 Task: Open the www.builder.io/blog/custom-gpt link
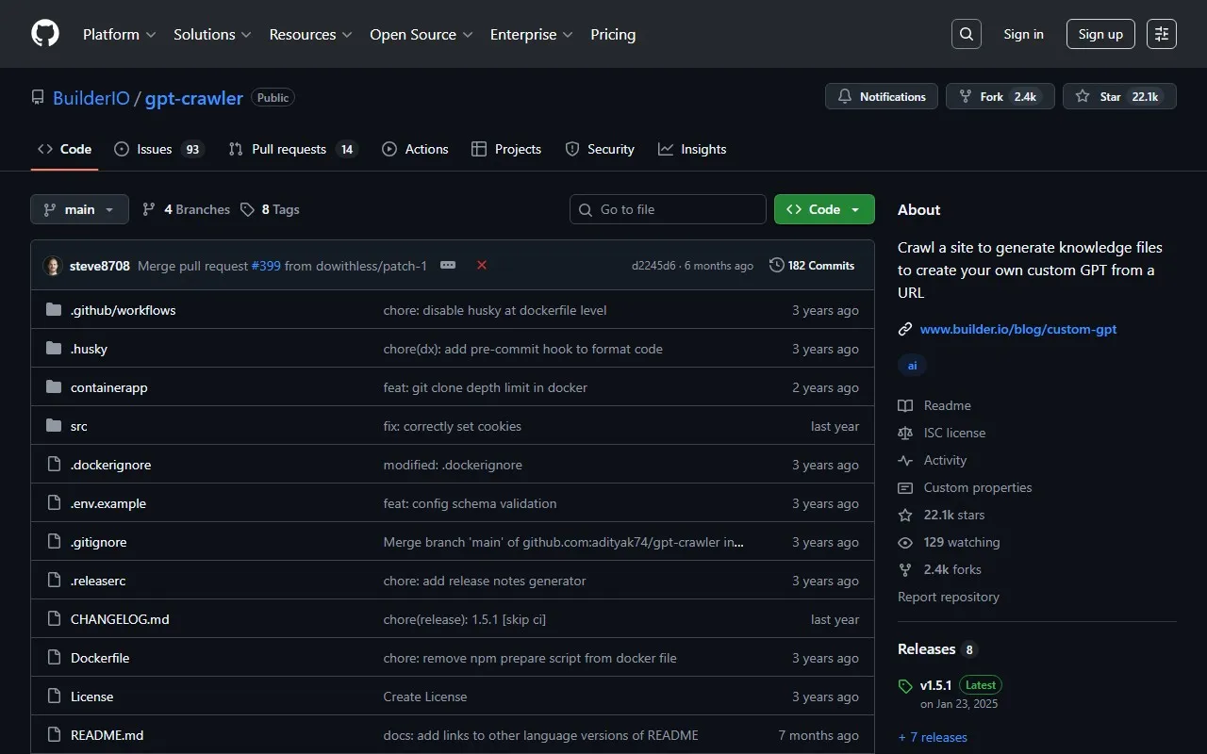click(1017, 329)
